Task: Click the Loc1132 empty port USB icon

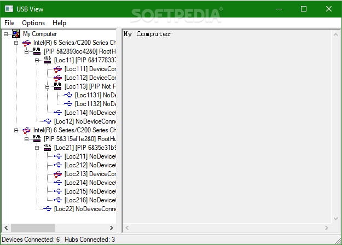Action: point(68,104)
